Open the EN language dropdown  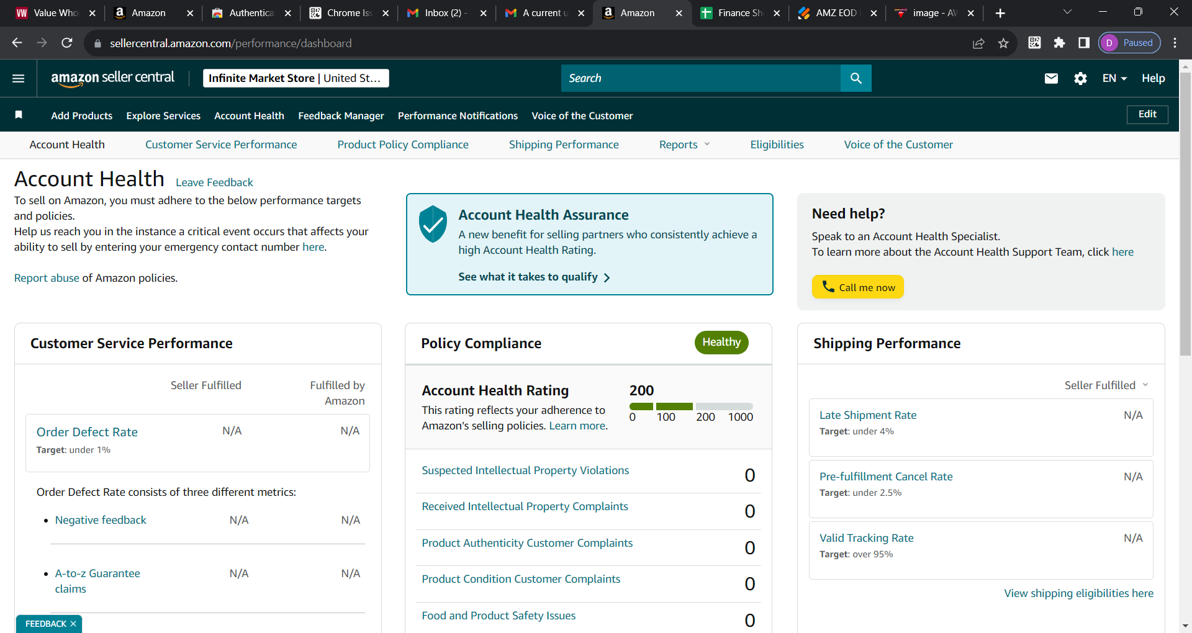[1114, 78]
